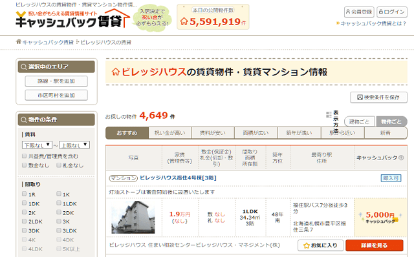Viewport: 414px width, 257px height.
Task: Select the おすすめ sort tab
Action: (127, 133)
